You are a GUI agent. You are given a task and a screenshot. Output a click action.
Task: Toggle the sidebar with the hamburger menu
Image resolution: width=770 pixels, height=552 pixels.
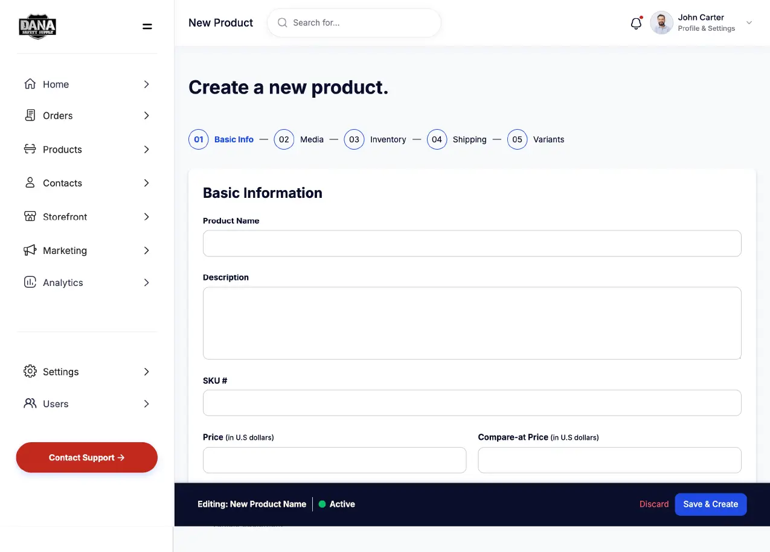pyautogui.click(x=147, y=27)
